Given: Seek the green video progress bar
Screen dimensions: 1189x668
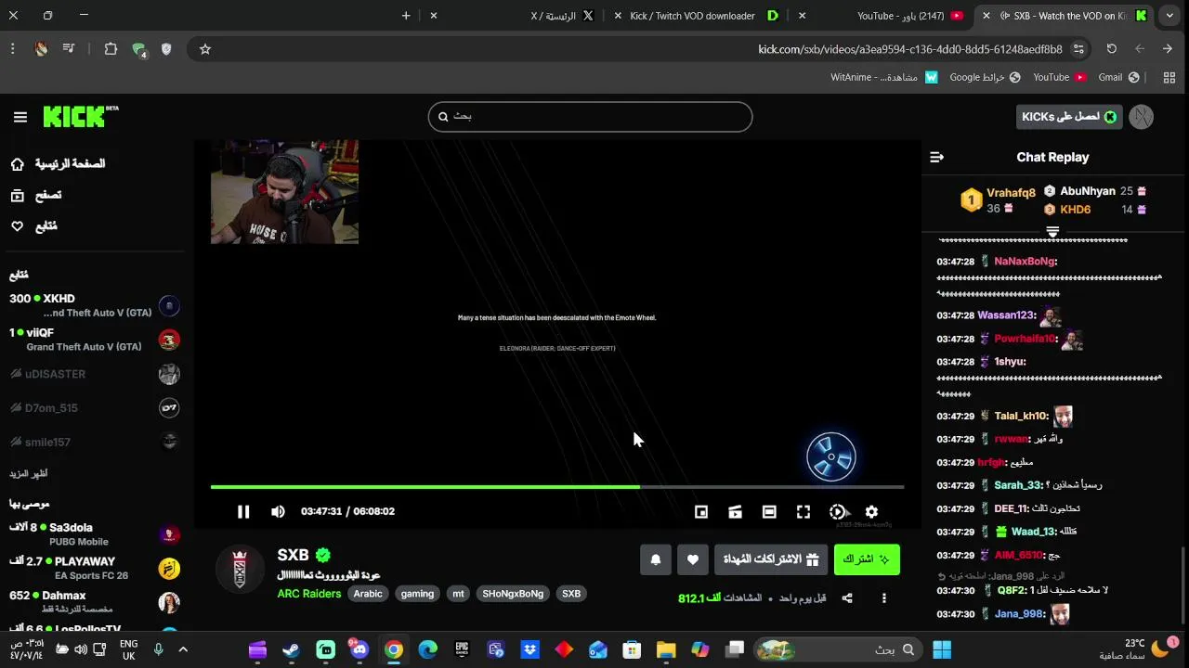Looking at the screenshot, I should tap(557, 486).
